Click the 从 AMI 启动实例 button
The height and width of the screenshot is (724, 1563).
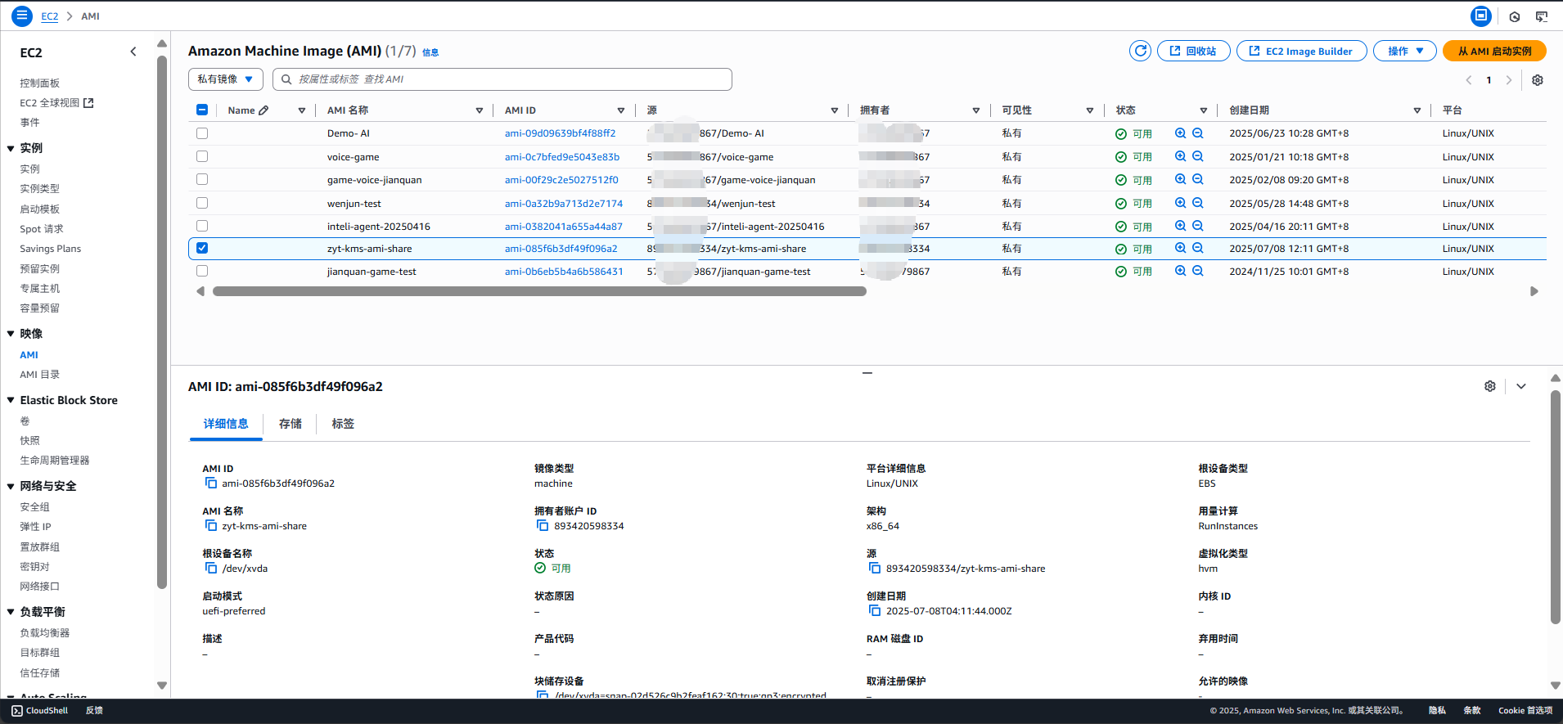(x=1494, y=51)
